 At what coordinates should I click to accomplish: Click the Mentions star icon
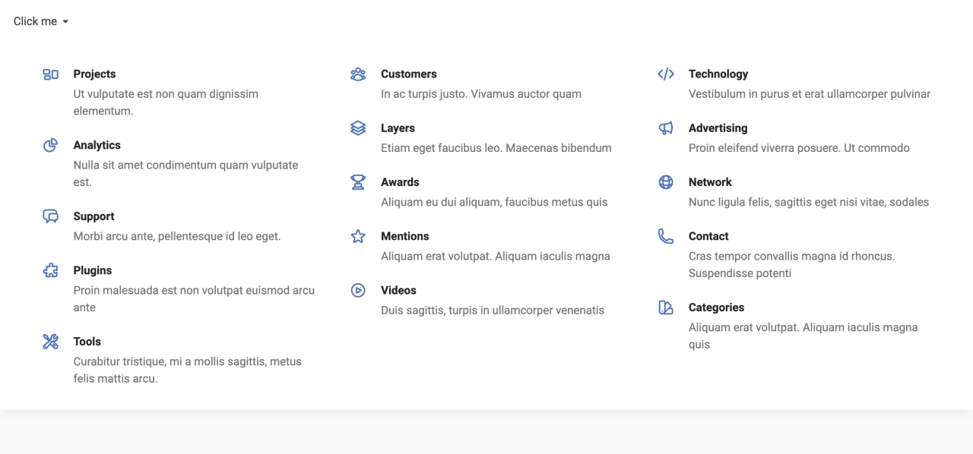(x=358, y=236)
